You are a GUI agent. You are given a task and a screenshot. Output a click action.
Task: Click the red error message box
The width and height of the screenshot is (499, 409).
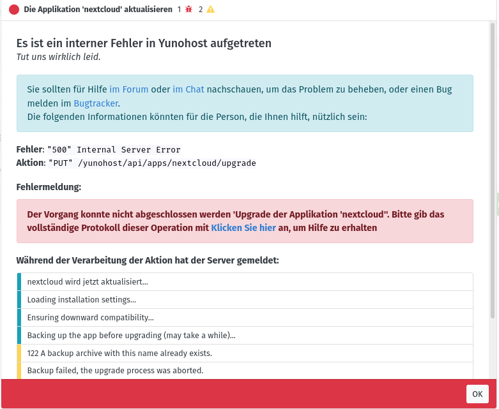(245, 221)
